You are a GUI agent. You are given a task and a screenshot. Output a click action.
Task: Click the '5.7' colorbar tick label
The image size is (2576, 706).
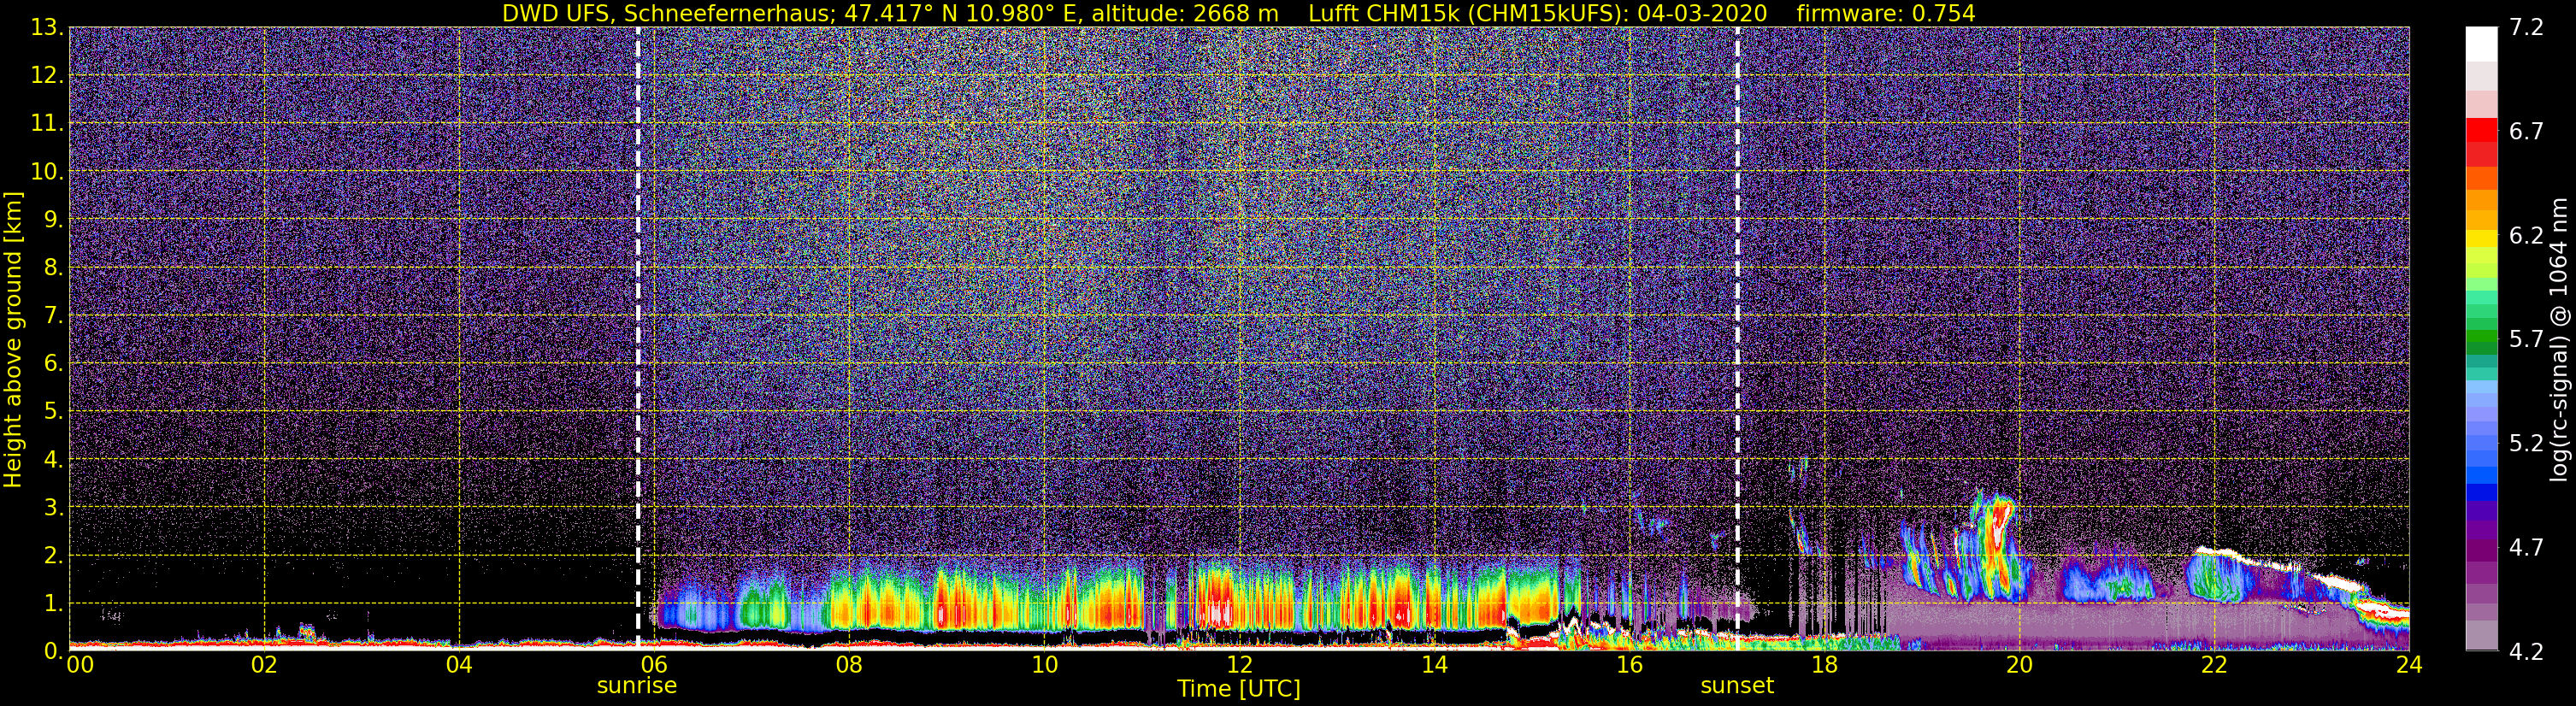point(2526,340)
